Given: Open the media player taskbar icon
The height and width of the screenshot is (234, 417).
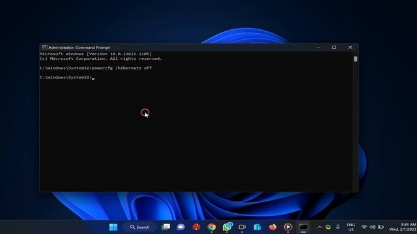Looking at the screenshot, I should [288, 227].
